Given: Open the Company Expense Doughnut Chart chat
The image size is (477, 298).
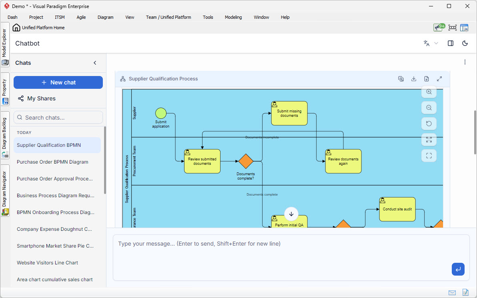Looking at the screenshot, I should pyautogui.click(x=57, y=229).
